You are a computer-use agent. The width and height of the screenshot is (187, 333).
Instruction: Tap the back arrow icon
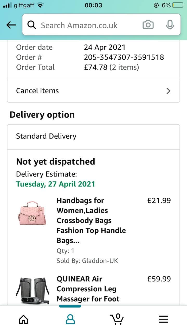pos(11,25)
